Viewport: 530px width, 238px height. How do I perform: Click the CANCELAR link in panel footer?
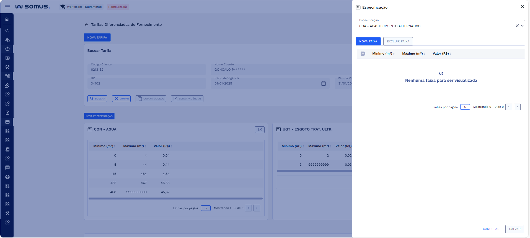coord(491,229)
